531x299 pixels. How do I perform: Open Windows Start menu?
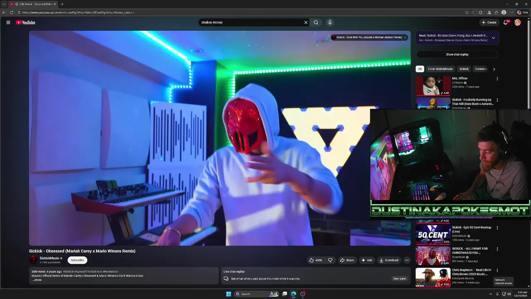229,294
